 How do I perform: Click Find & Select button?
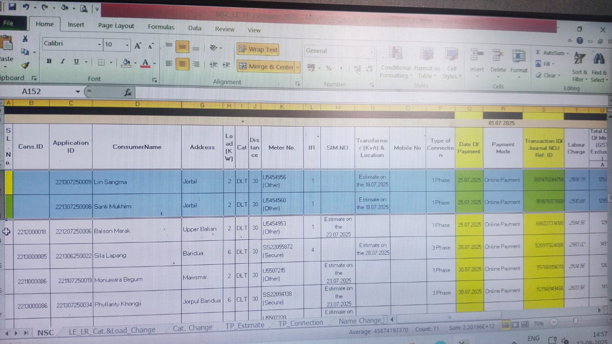click(599, 67)
